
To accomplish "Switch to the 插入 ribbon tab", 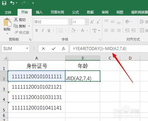I will [39, 12].
